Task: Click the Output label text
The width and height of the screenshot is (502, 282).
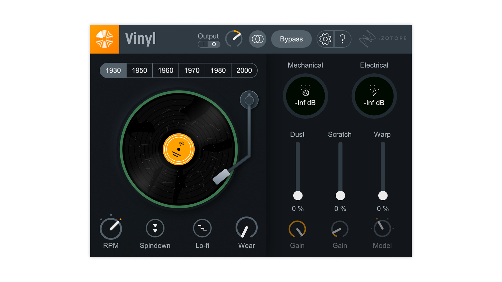Action: click(x=208, y=36)
